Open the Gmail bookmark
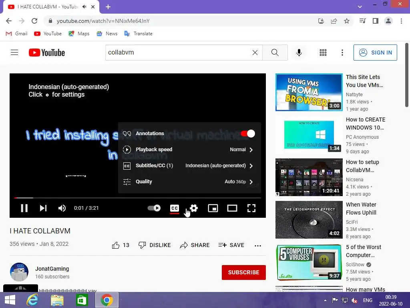This screenshot has width=410, height=308. pos(16,34)
